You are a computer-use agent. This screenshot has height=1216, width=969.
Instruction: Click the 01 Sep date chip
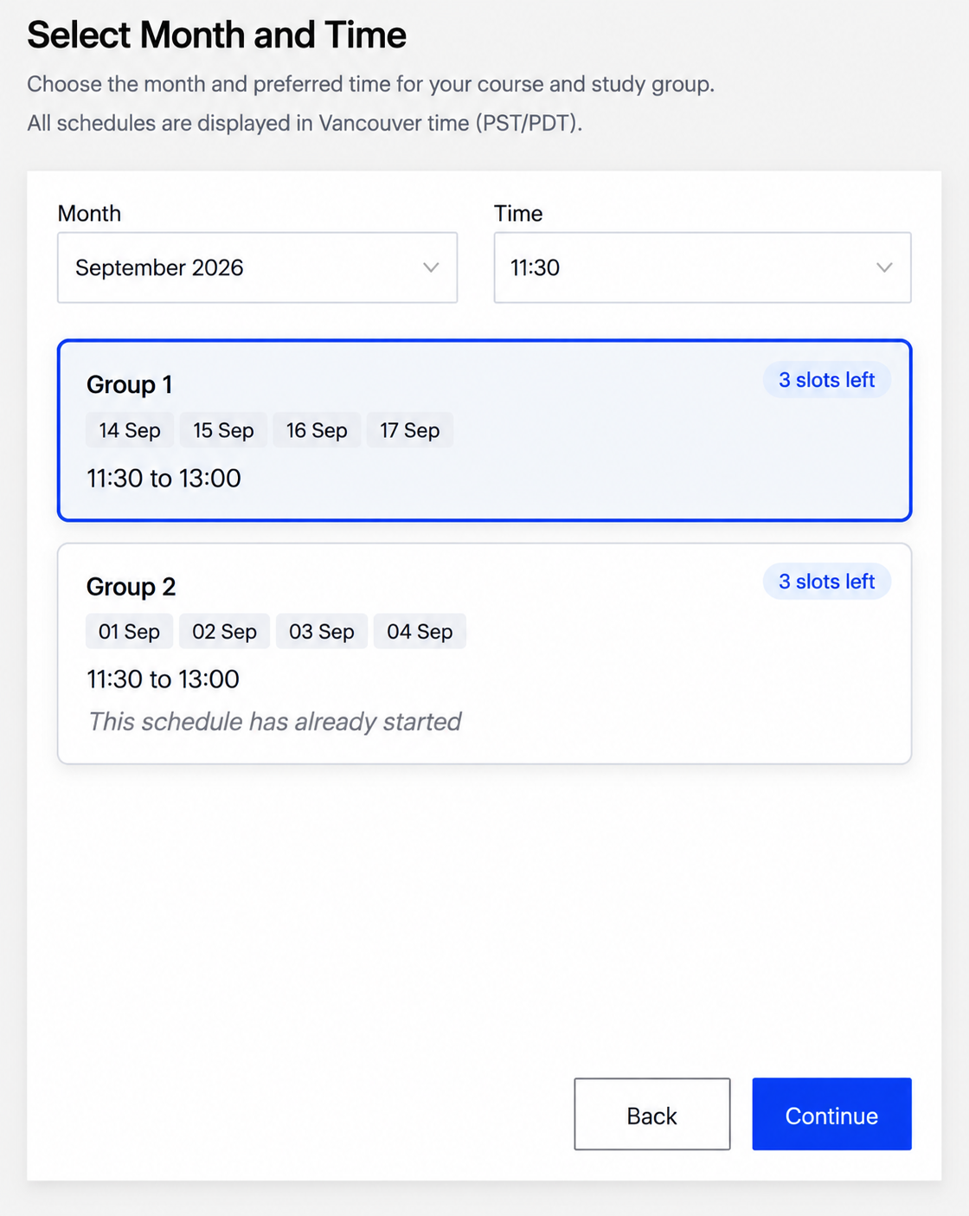[129, 632]
